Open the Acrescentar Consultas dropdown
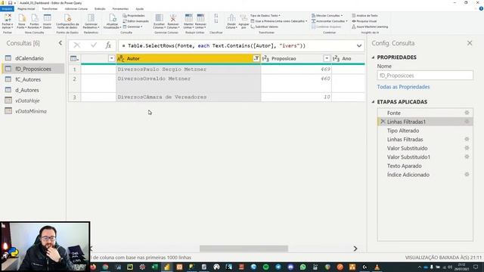The width and height of the screenshot is (484, 272). tap(330, 21)
